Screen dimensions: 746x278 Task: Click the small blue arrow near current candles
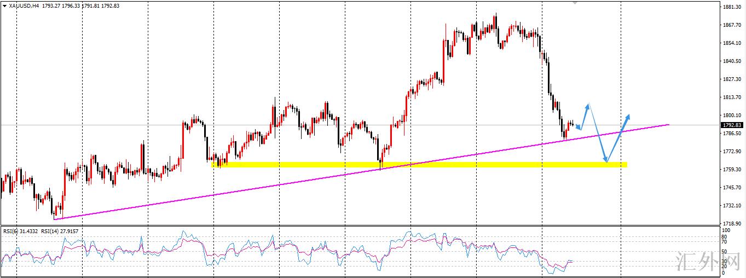point(580,127)
